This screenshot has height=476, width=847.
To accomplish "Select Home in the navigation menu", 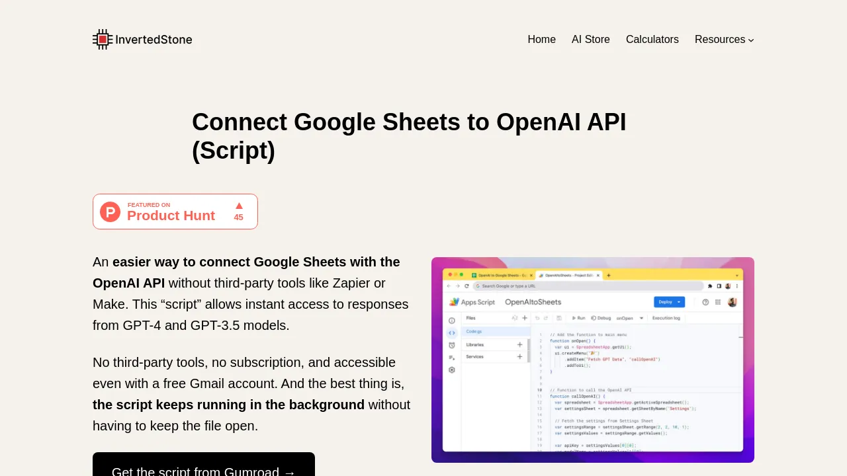I will pos(541,40).
